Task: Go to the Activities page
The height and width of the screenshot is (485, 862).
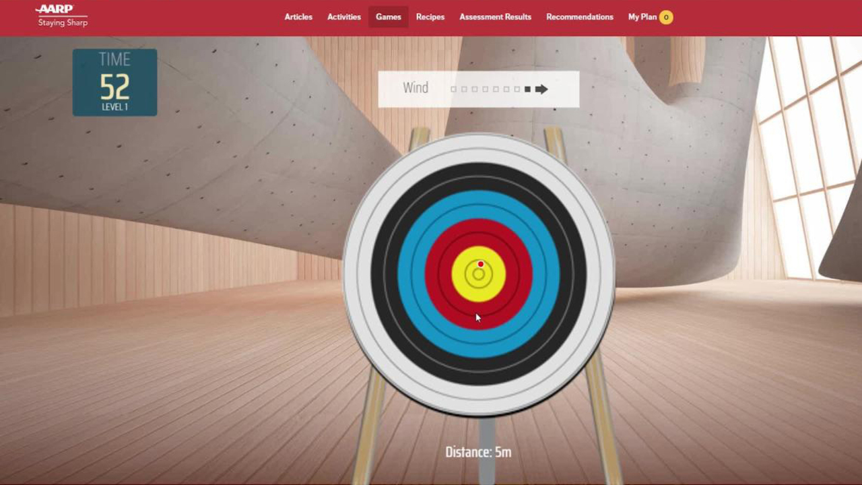Action: [344, 17]
